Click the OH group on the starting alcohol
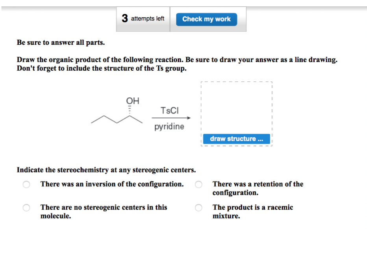 coord(132,101)
